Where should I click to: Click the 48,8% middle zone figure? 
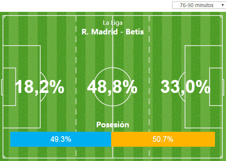pos(112,87)
